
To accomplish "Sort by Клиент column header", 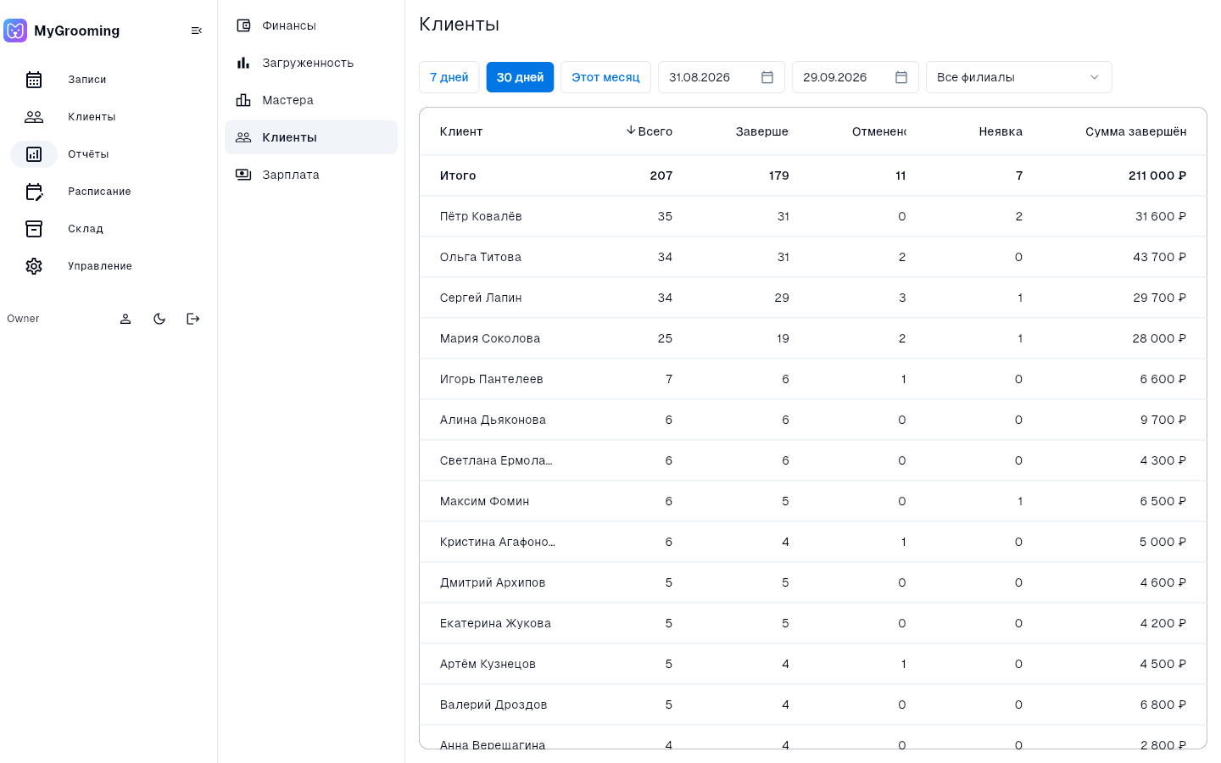I will coord(461,131).
